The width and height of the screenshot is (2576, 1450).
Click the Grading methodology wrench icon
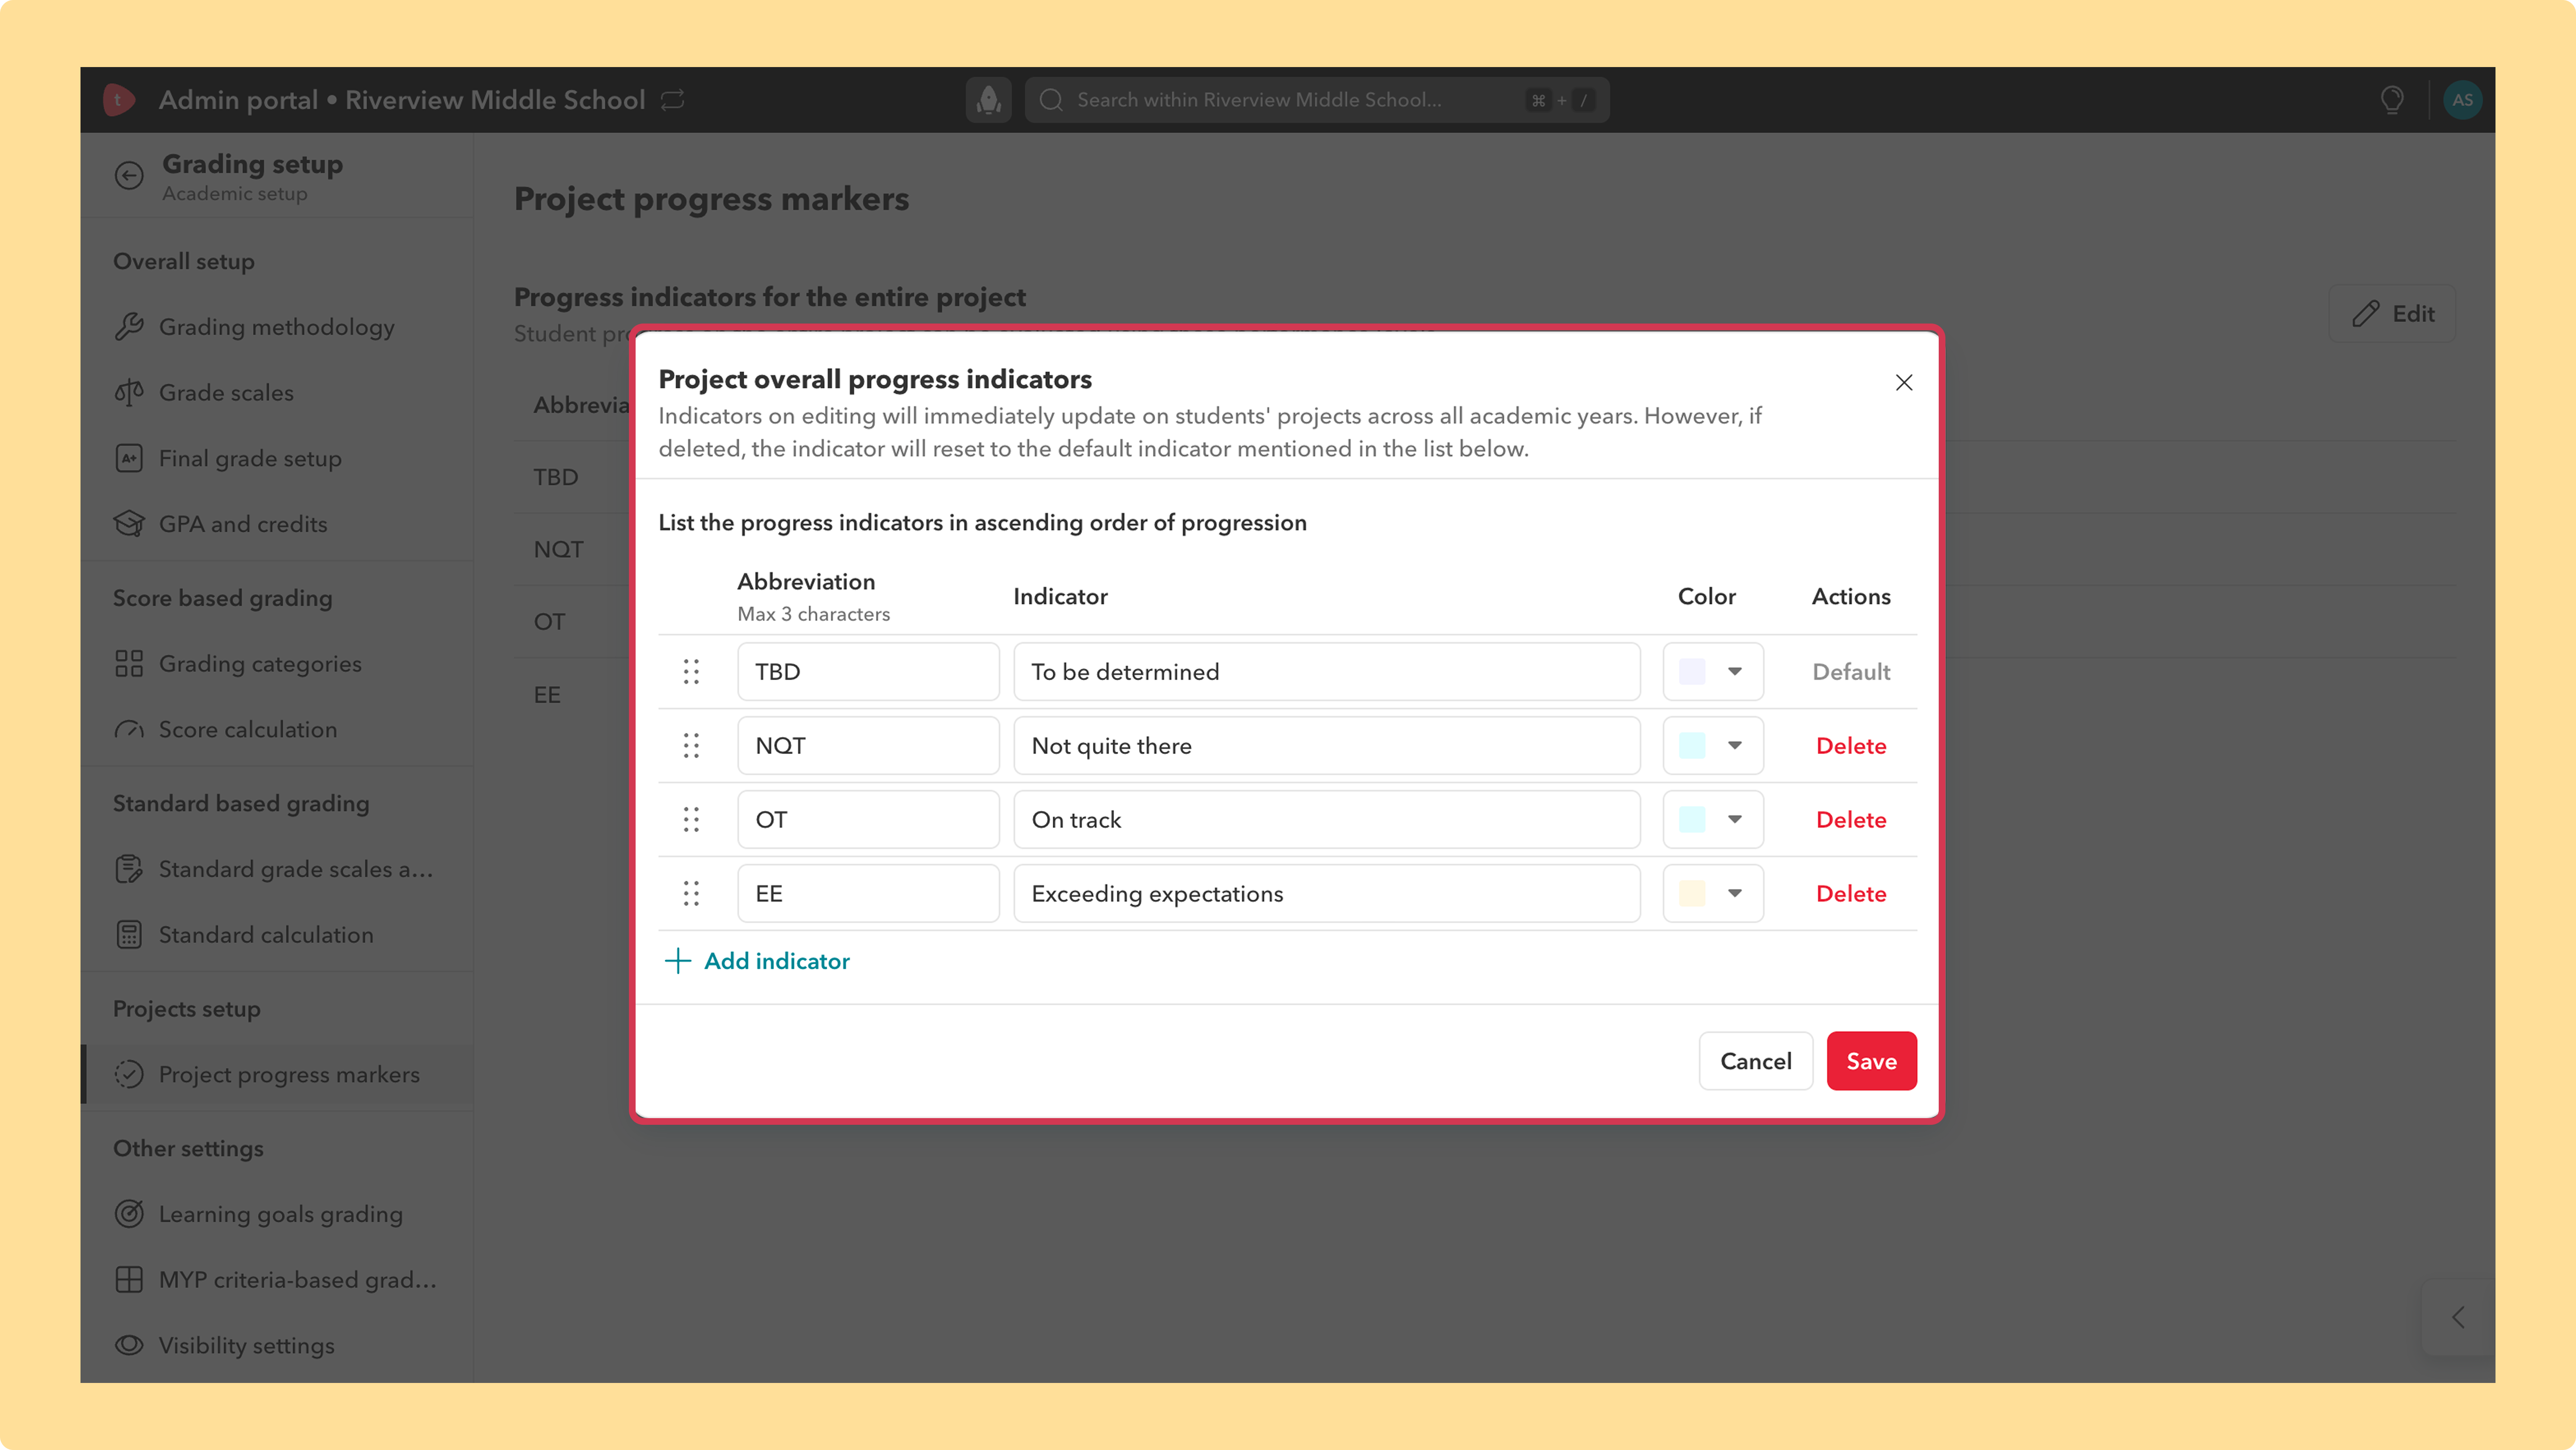(129, 327)
